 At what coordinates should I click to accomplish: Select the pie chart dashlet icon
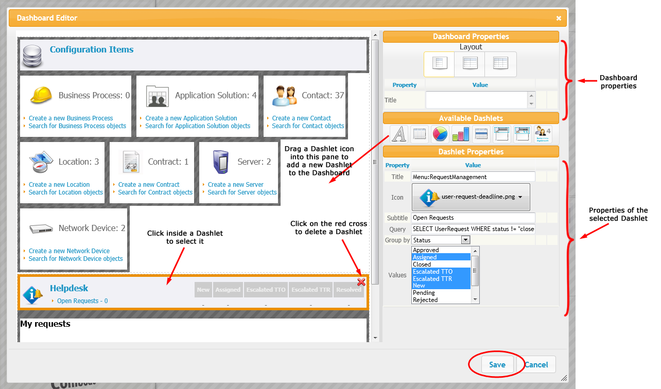(x=440, y=134)
